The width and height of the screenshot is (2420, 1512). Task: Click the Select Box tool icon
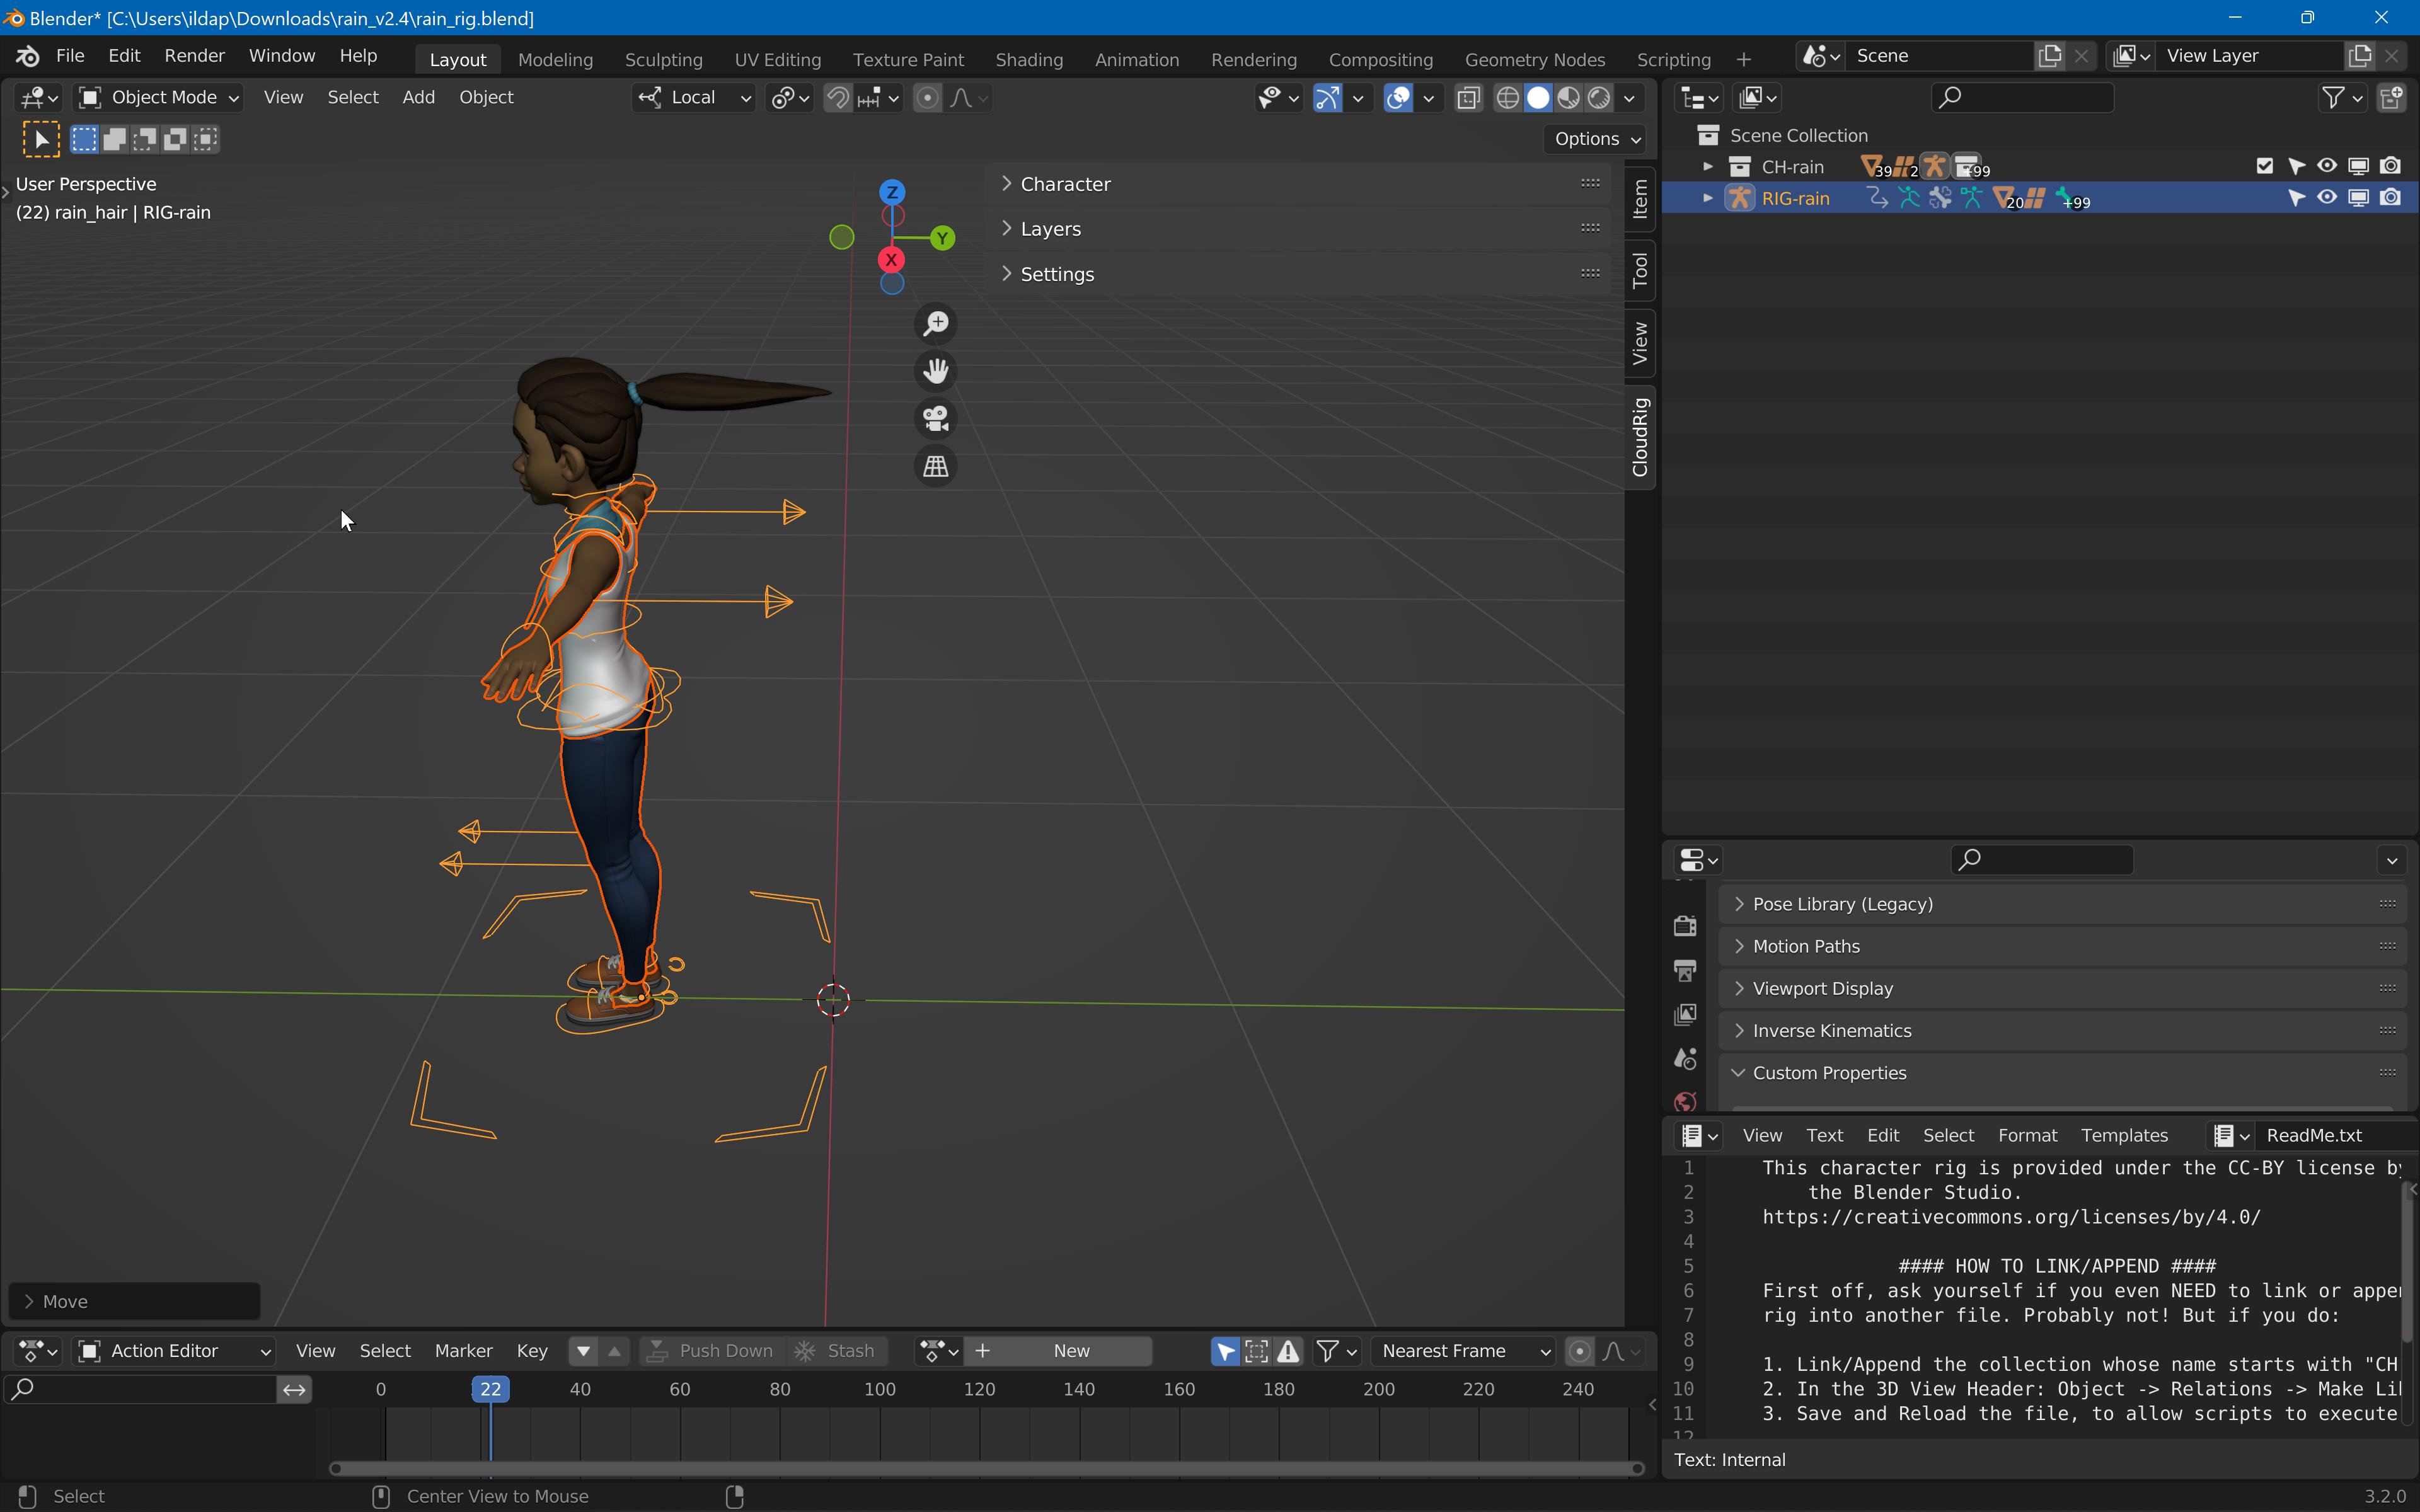click(x=41, y=139)
